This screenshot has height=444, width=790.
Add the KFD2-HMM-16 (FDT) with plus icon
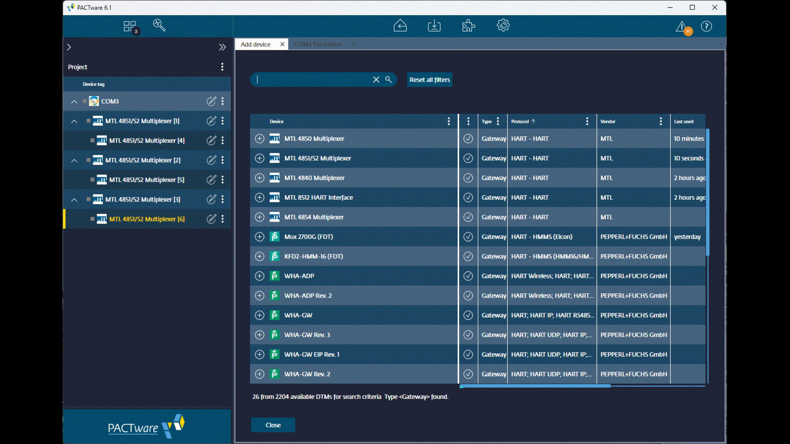pos(259,257)
